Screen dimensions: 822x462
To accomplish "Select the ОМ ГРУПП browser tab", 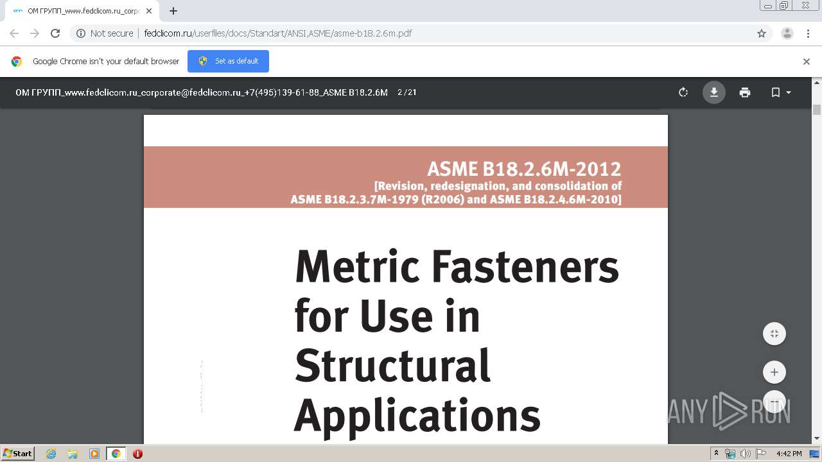I will [82, 11].
